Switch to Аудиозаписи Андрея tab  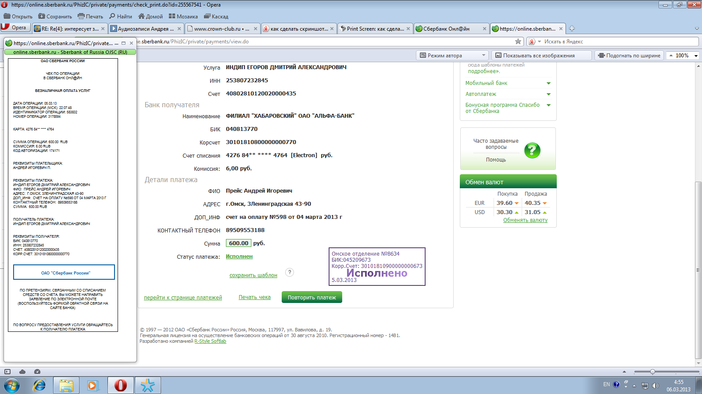146,29
